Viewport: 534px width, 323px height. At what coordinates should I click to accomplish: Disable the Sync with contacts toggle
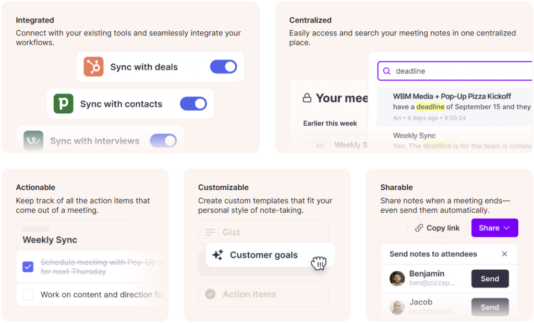(x=193, y=104)
